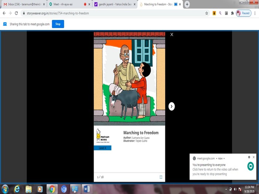
Task: Open the yellow download extension icon
Action: pos(214,13)
